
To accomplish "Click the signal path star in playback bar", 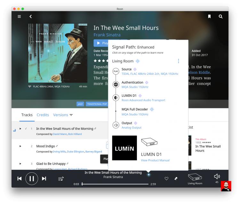I will coord(149,175).
